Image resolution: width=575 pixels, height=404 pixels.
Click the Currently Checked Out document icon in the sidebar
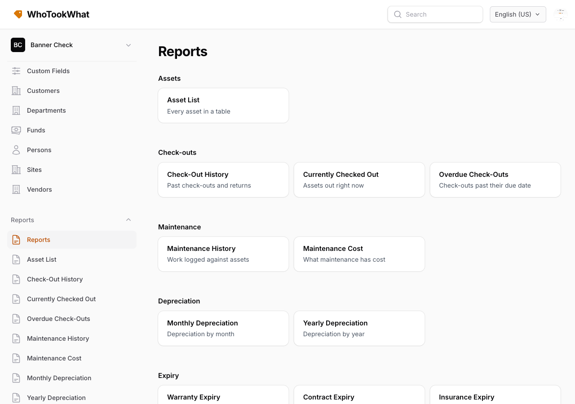pyautogui.click(x=16, y=299)
